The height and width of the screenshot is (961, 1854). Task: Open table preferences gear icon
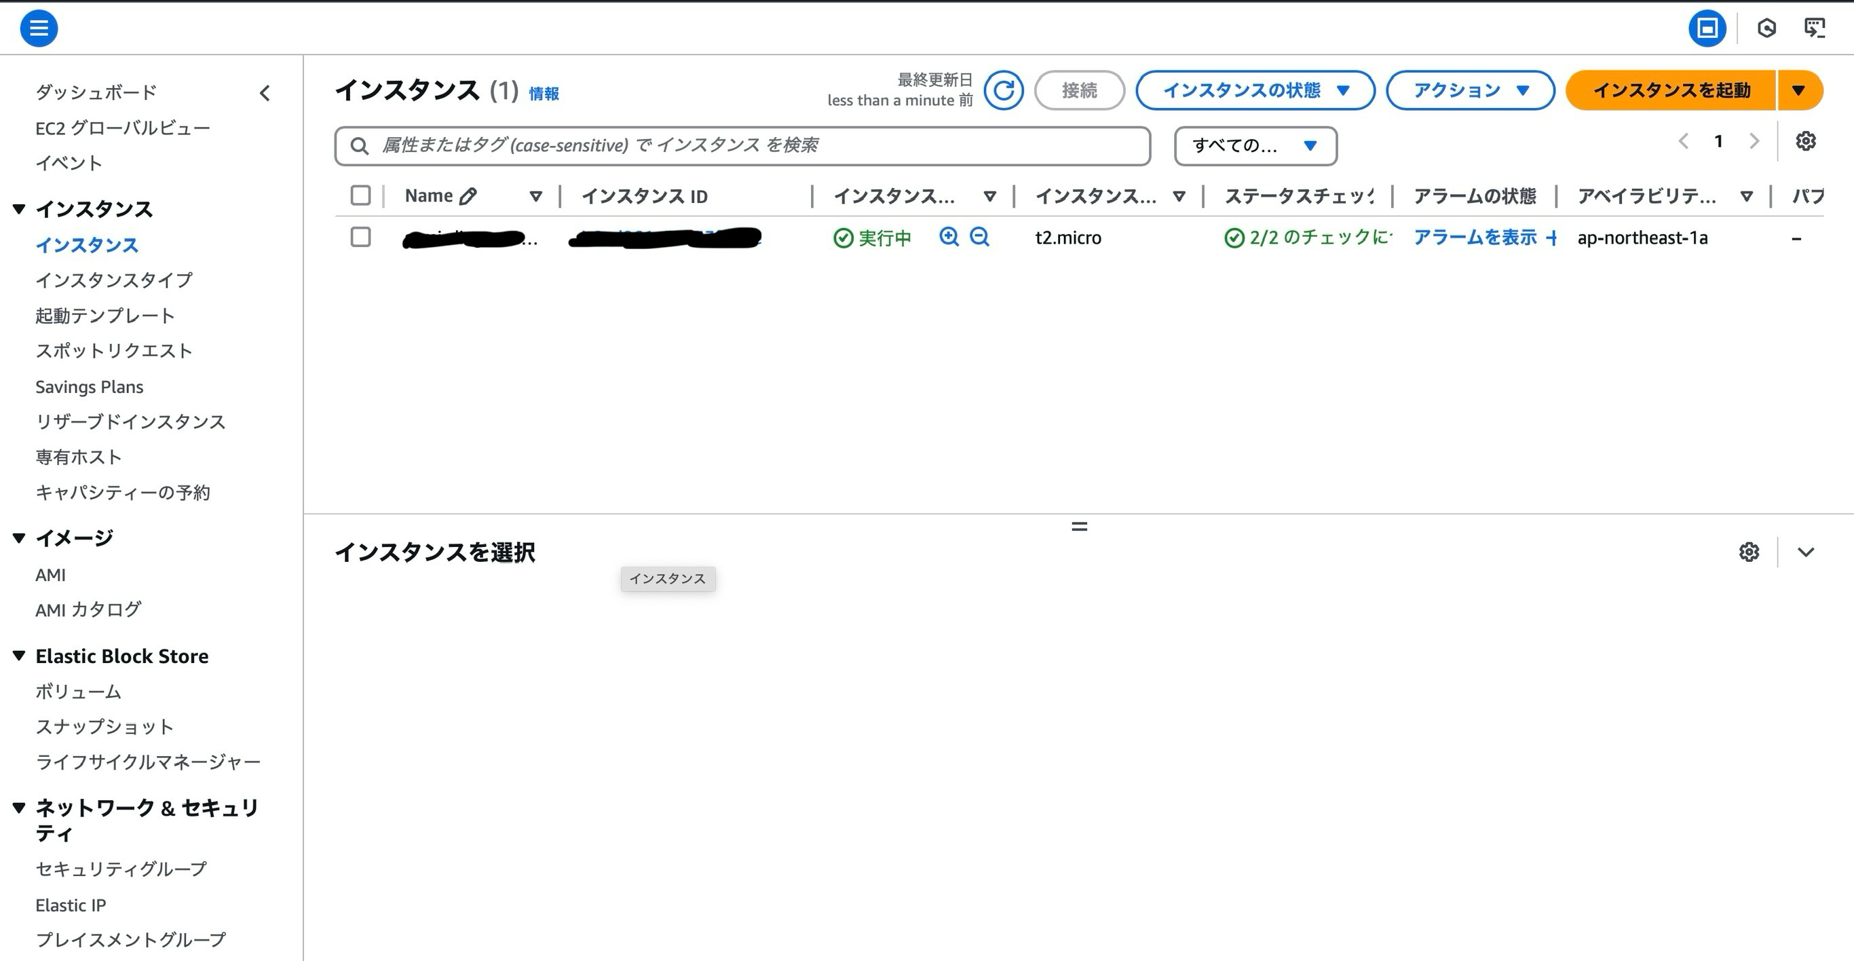pos(1805,141)
